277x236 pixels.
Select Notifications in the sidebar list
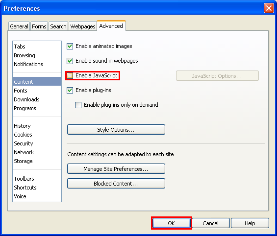click(37, 64)
